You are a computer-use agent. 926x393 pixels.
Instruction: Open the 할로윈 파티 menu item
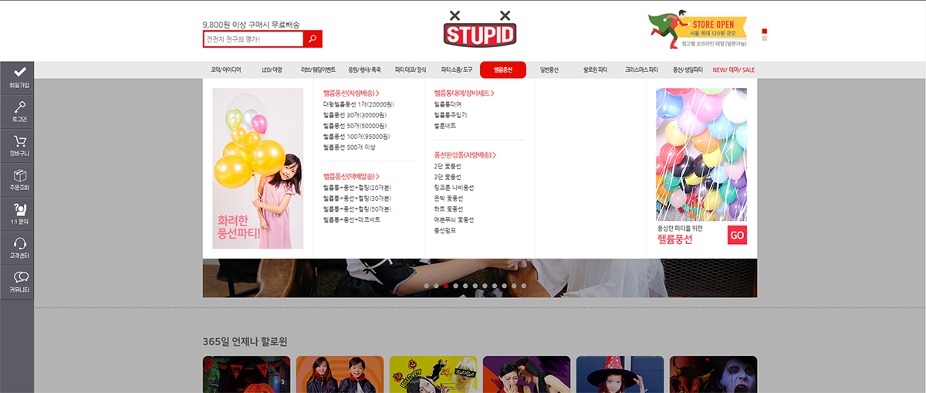coord(595,69)
